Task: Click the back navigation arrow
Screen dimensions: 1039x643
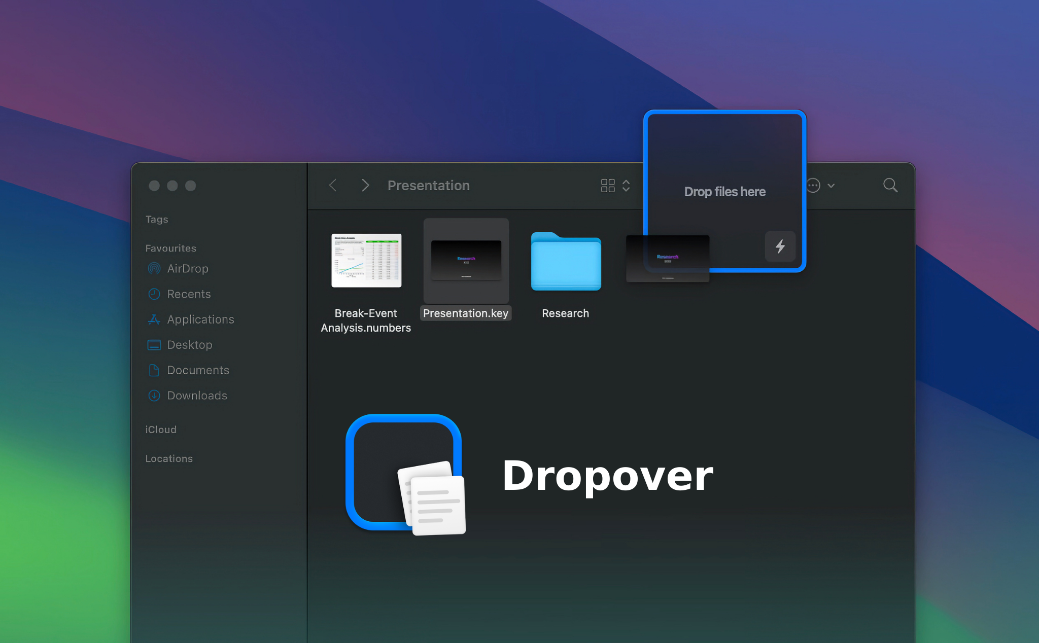Action: pos(332,185)
